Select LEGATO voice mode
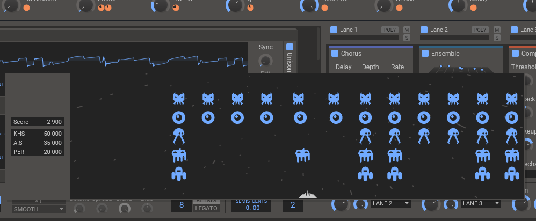The width and height of the screenshot is (536, 221). point(206,208)
